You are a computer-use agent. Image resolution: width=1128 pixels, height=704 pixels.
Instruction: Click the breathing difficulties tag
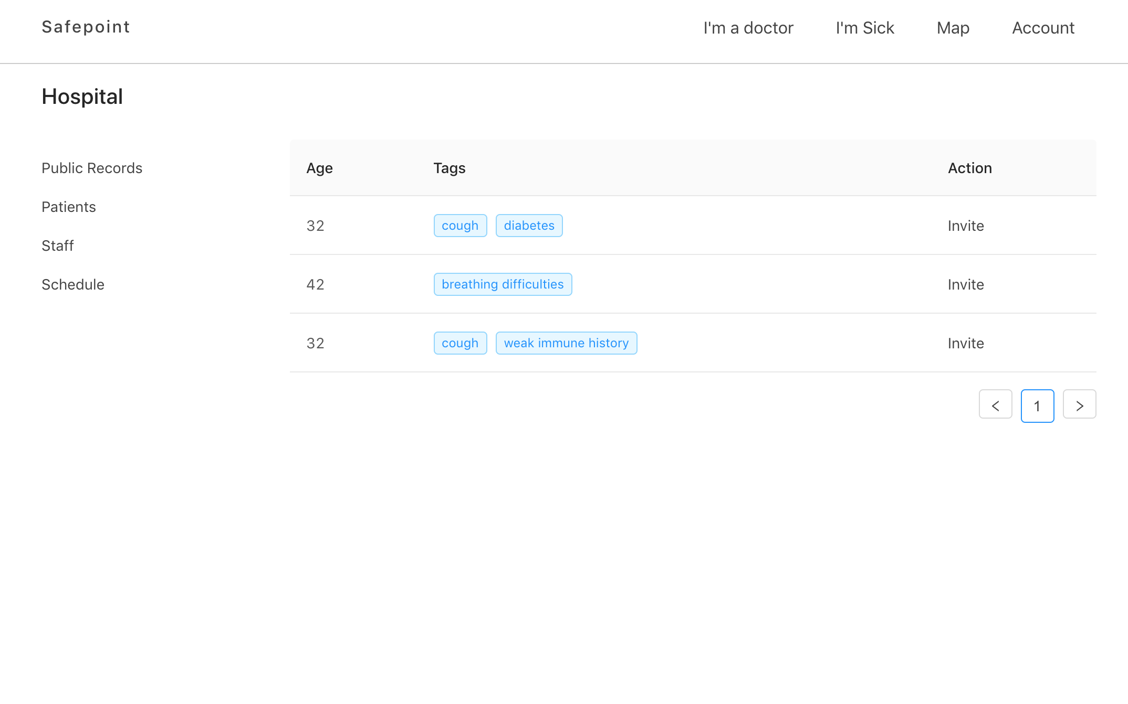[503, 284]
